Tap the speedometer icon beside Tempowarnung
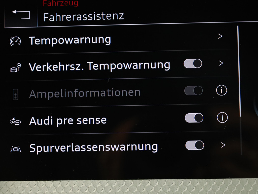Viewport: 258px width, 194px height. 15,41
